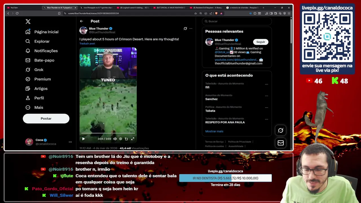361x203 pixels.
Task: Open more options for Sanchez trend
Action: tap(267, 96)
